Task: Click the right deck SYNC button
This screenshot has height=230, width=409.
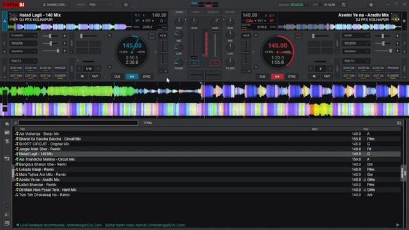Action: (x=291, y=77)
